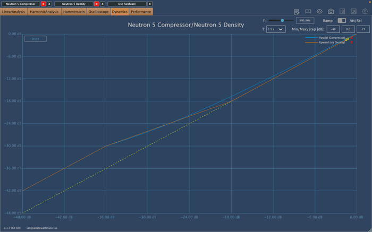Click the 2.3.7 (64 bit) version text
The image size is (372, 232).
[x=12, y=228]
